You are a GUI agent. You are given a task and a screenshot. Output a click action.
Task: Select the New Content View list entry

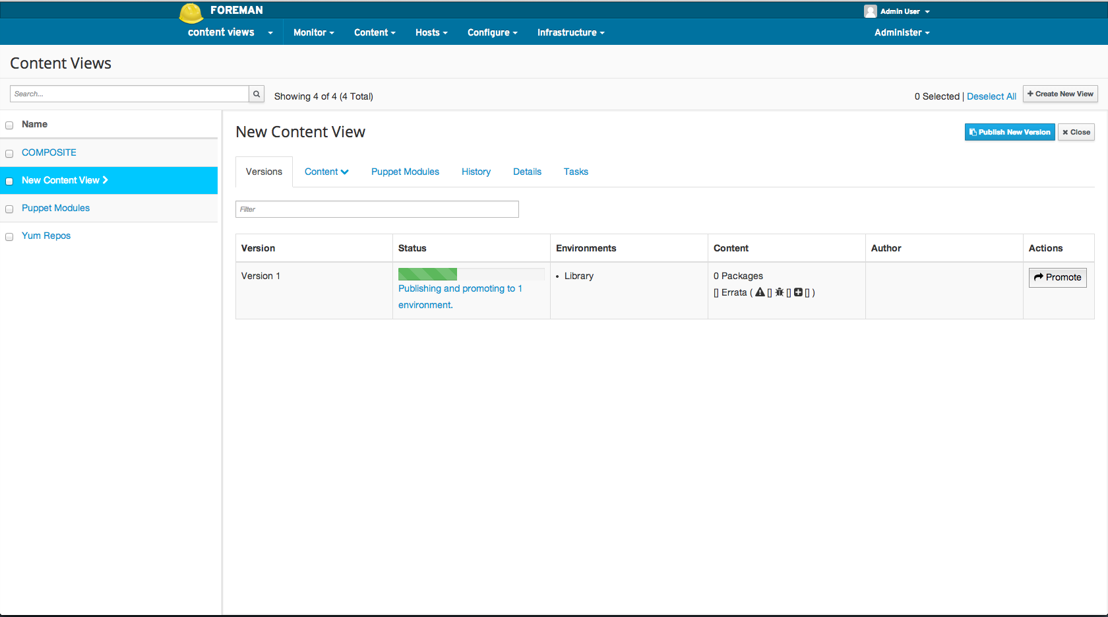pyautogui.click(x=109, y=180)
